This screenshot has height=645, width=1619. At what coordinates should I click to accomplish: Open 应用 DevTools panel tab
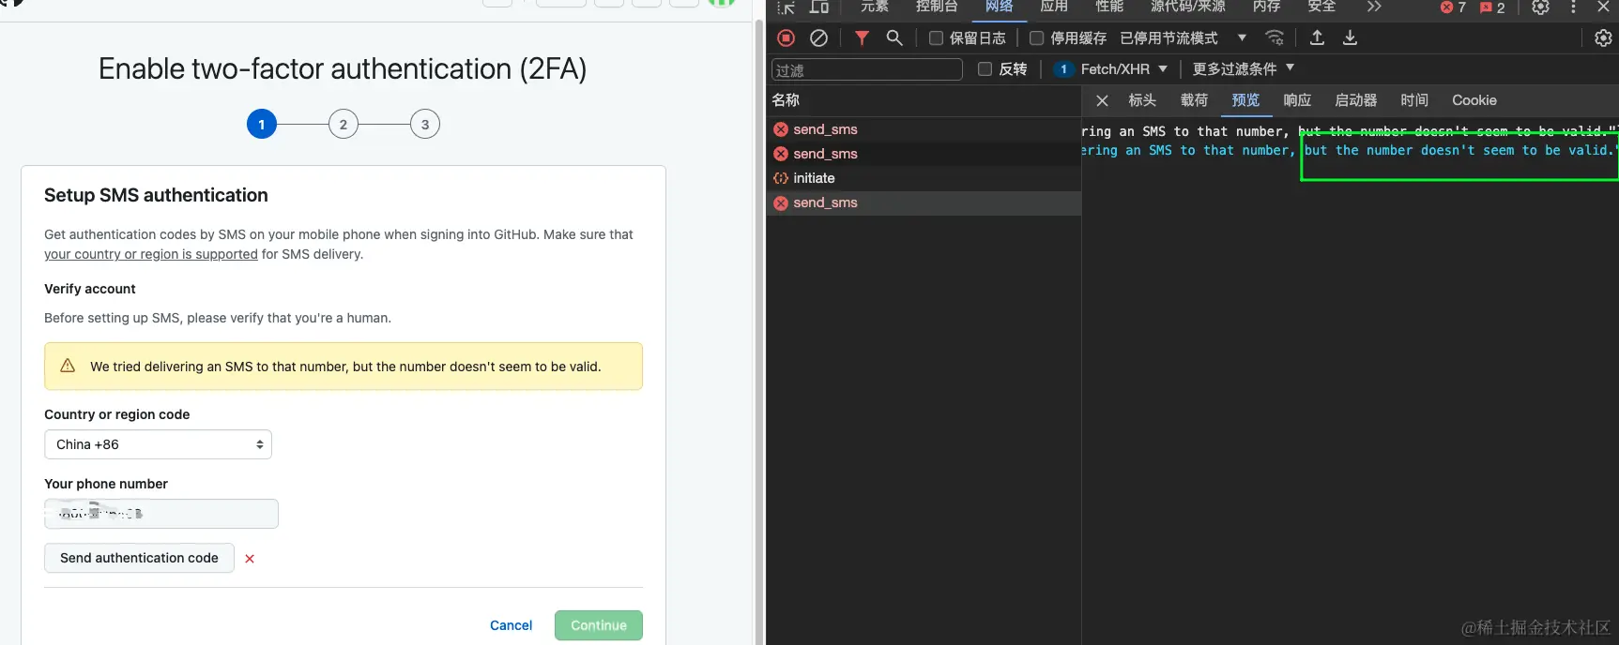(x=1054, y=7)
